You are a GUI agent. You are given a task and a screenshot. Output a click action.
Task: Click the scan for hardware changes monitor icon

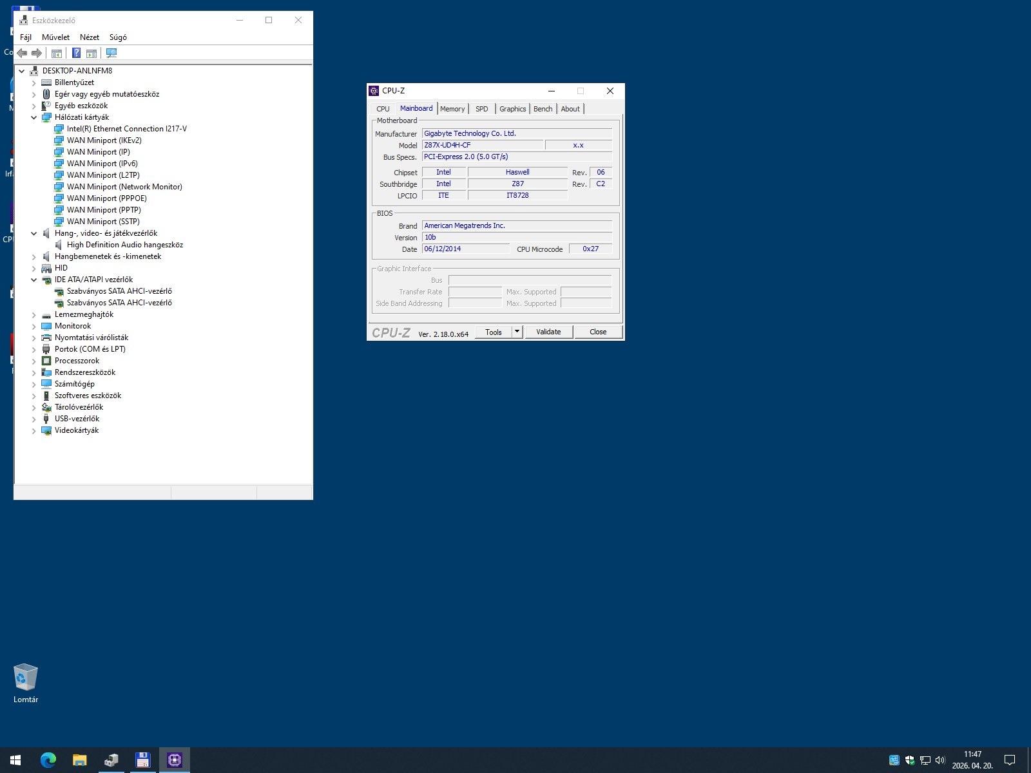(x=111, y=53)
